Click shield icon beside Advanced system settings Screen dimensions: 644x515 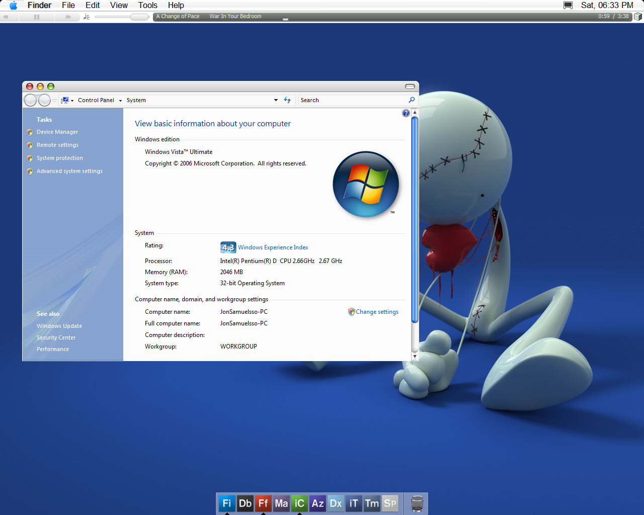click(x=30, y=171)
